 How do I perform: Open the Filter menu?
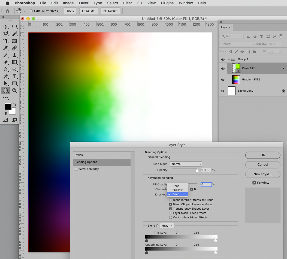click(128, 3)
